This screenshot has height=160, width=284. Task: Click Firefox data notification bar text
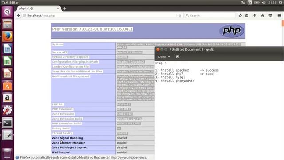click(x=83, y=157)
